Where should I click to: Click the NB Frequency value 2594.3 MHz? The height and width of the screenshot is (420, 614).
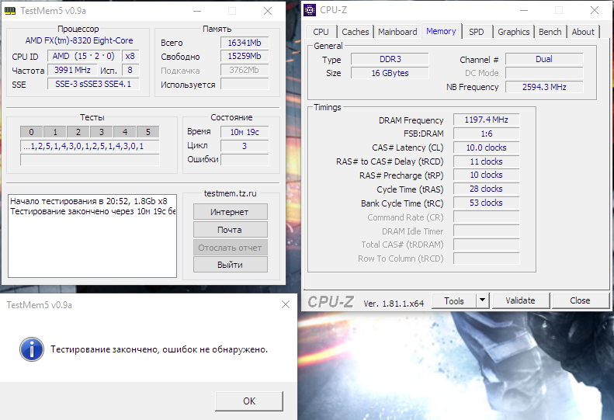(x=544, y=87)
